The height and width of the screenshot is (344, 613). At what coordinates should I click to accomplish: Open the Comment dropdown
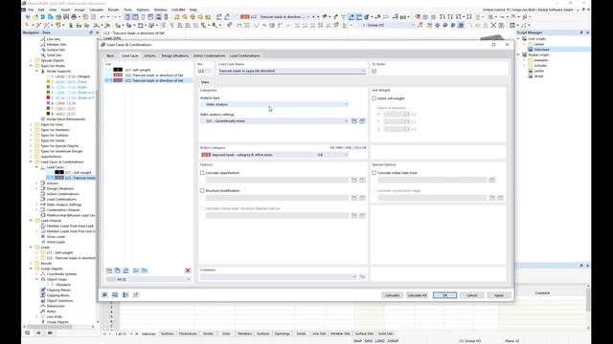[x=354, y=276]
